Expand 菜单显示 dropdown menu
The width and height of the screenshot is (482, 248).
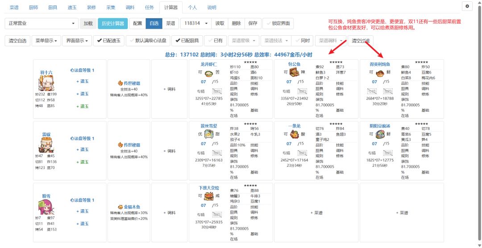point(46,41)
